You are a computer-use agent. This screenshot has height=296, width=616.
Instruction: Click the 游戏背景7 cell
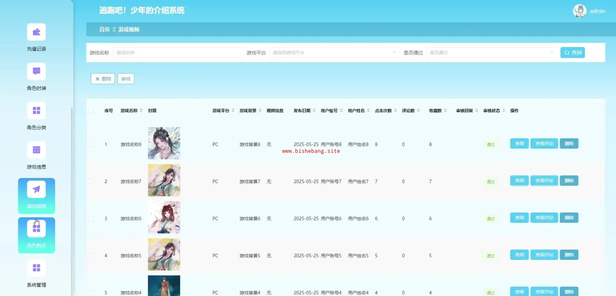click(x=250, y=182)
